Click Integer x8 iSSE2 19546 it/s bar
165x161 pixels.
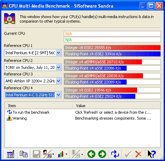(112, 90)
